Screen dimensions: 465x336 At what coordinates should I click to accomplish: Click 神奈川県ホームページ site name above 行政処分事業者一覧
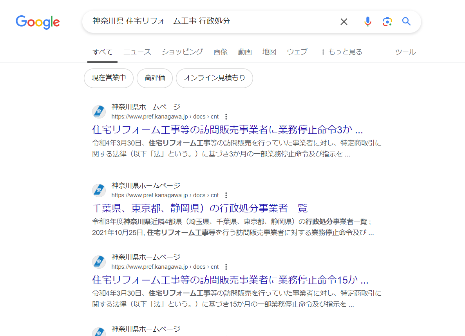tap(146, 186)
